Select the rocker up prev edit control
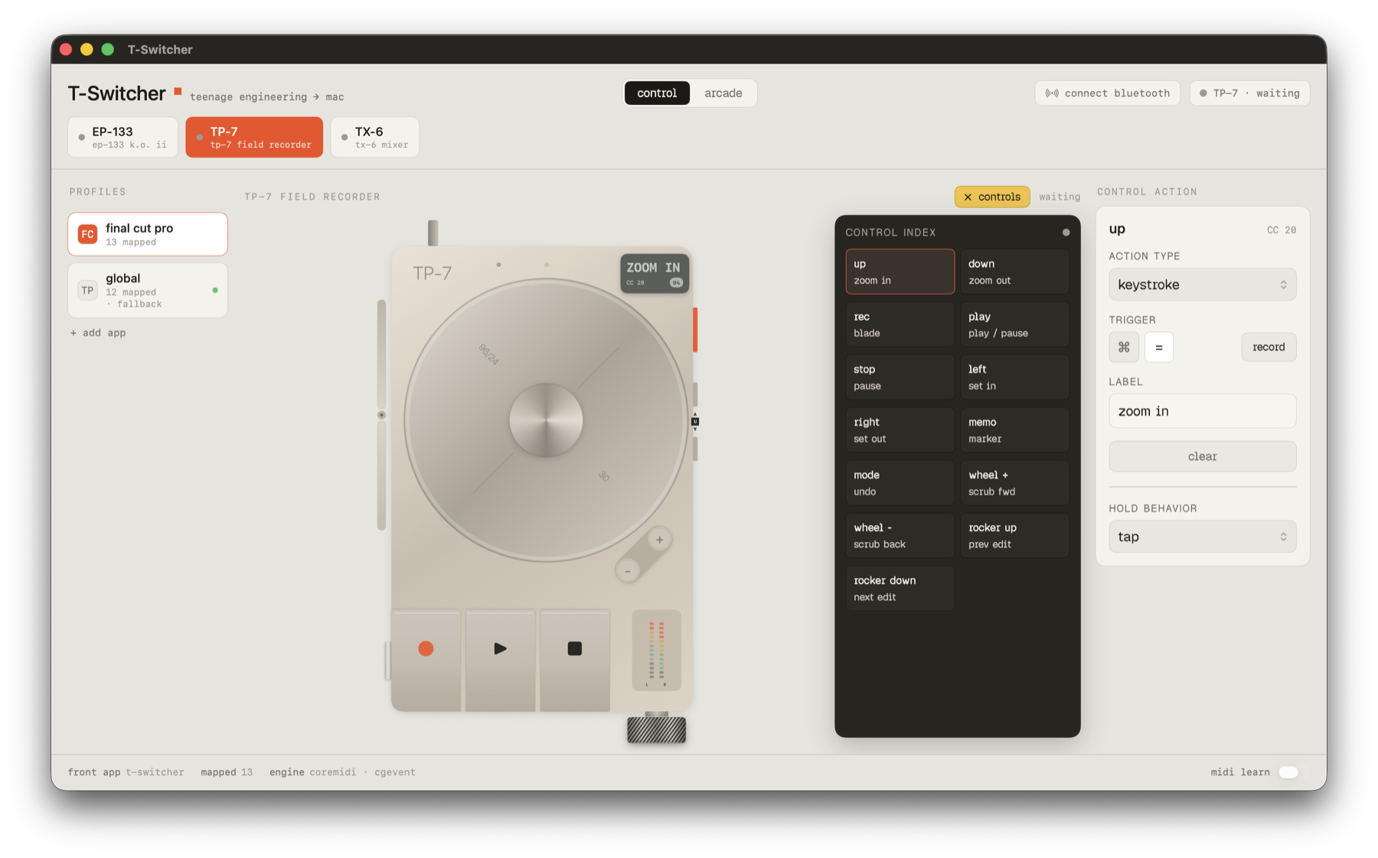 1014,536
